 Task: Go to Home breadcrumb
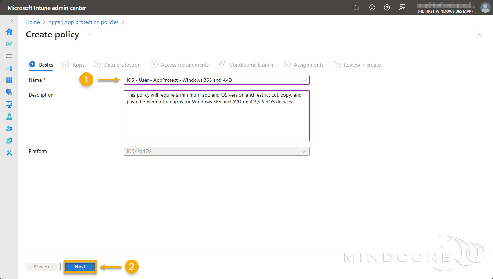[33, 22]
